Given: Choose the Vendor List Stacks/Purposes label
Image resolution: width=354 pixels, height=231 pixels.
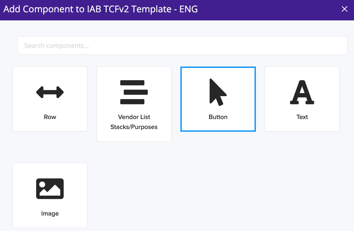Looking at the screenshot, I should click(134, 122).
